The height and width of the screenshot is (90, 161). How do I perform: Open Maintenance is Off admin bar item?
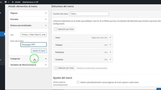[x=30, y=2]
